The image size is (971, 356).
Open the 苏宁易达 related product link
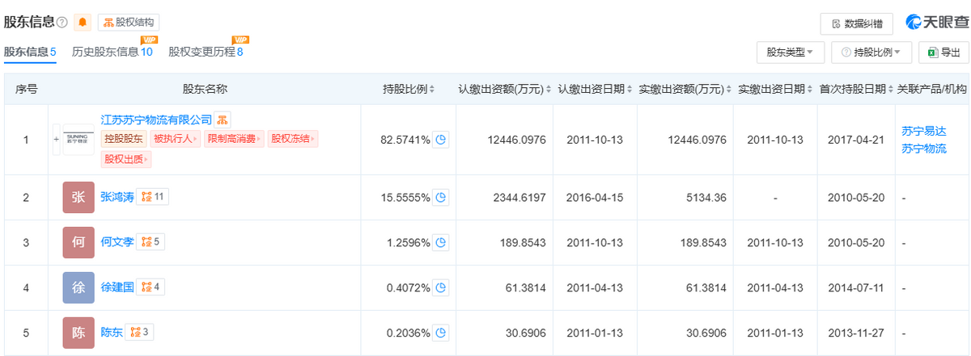(x=922, y=131)
